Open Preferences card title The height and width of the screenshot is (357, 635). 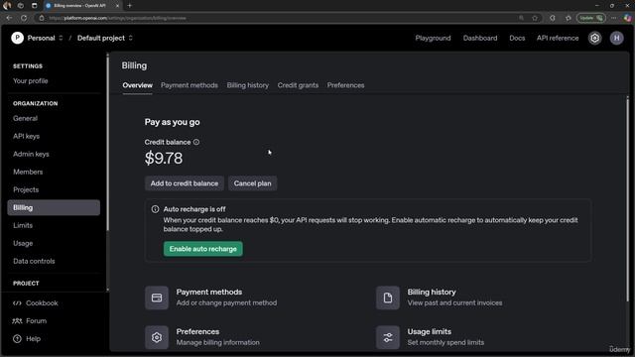pyautogui.click(x=197, y=332)
